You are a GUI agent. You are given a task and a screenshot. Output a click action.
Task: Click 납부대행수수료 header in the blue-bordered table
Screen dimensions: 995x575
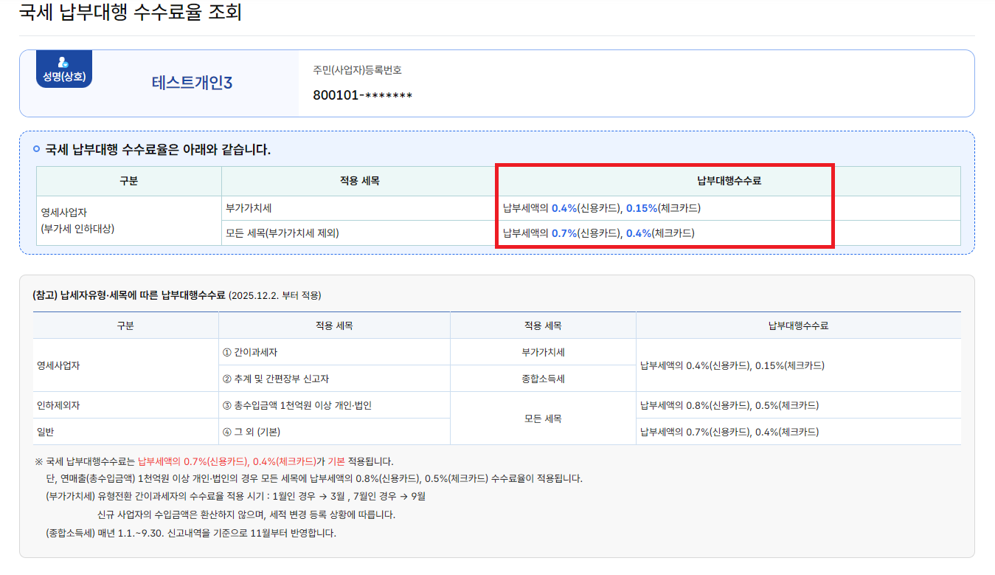729,181
